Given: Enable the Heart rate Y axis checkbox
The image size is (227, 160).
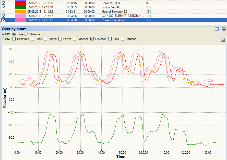Looking at the screenshot, I should (14, 39).
